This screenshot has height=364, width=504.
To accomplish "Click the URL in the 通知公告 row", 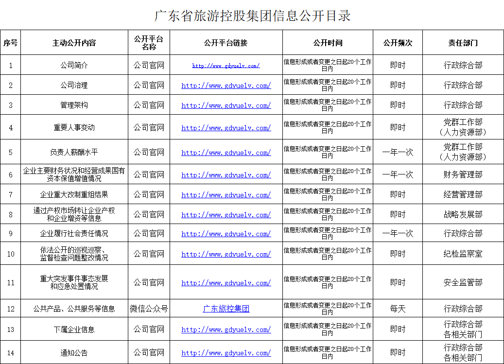I will [x=226, y=353].
